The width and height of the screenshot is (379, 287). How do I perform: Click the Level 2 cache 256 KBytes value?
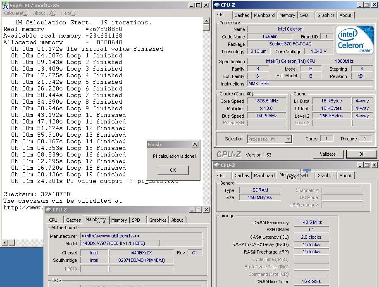pyautogui.click(x=331, y=116)
